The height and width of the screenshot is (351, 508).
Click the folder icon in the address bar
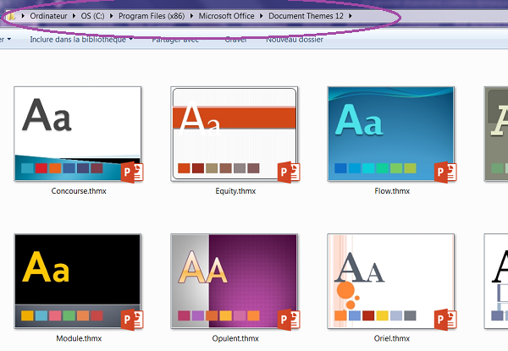[x=11, y=16]
